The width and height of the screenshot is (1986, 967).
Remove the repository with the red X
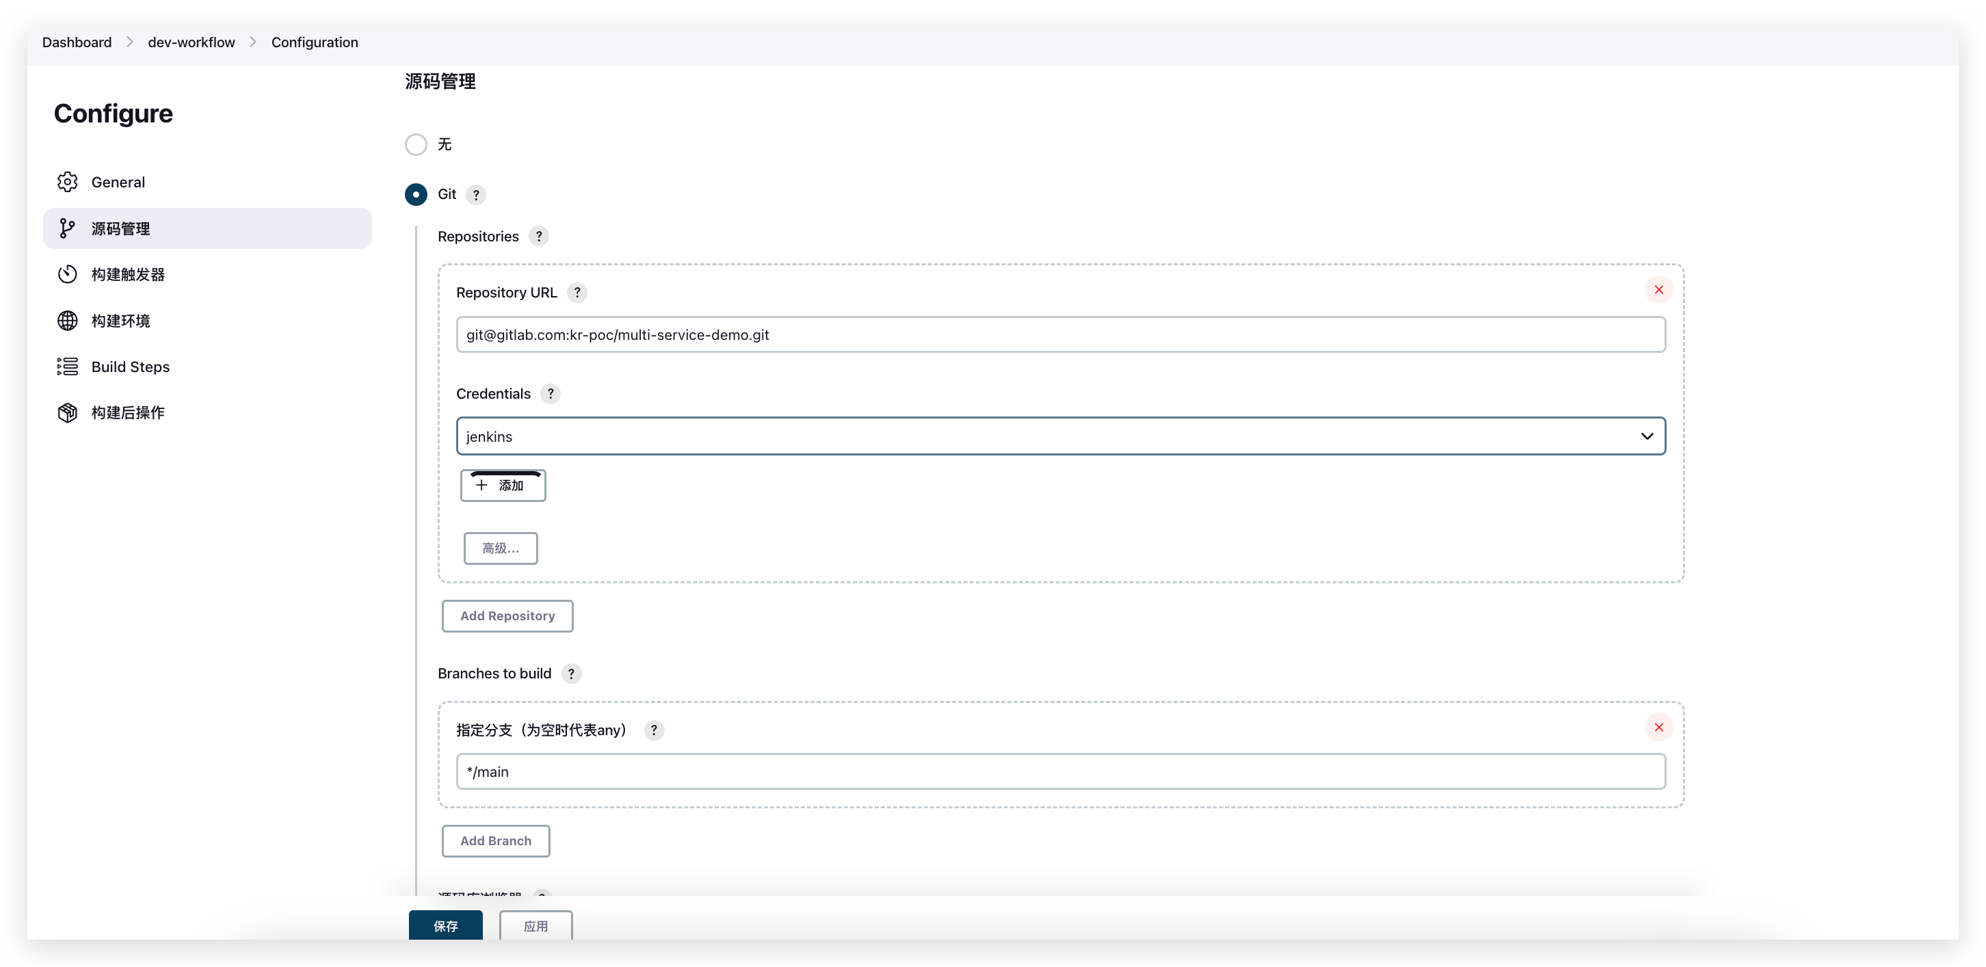1658,290
